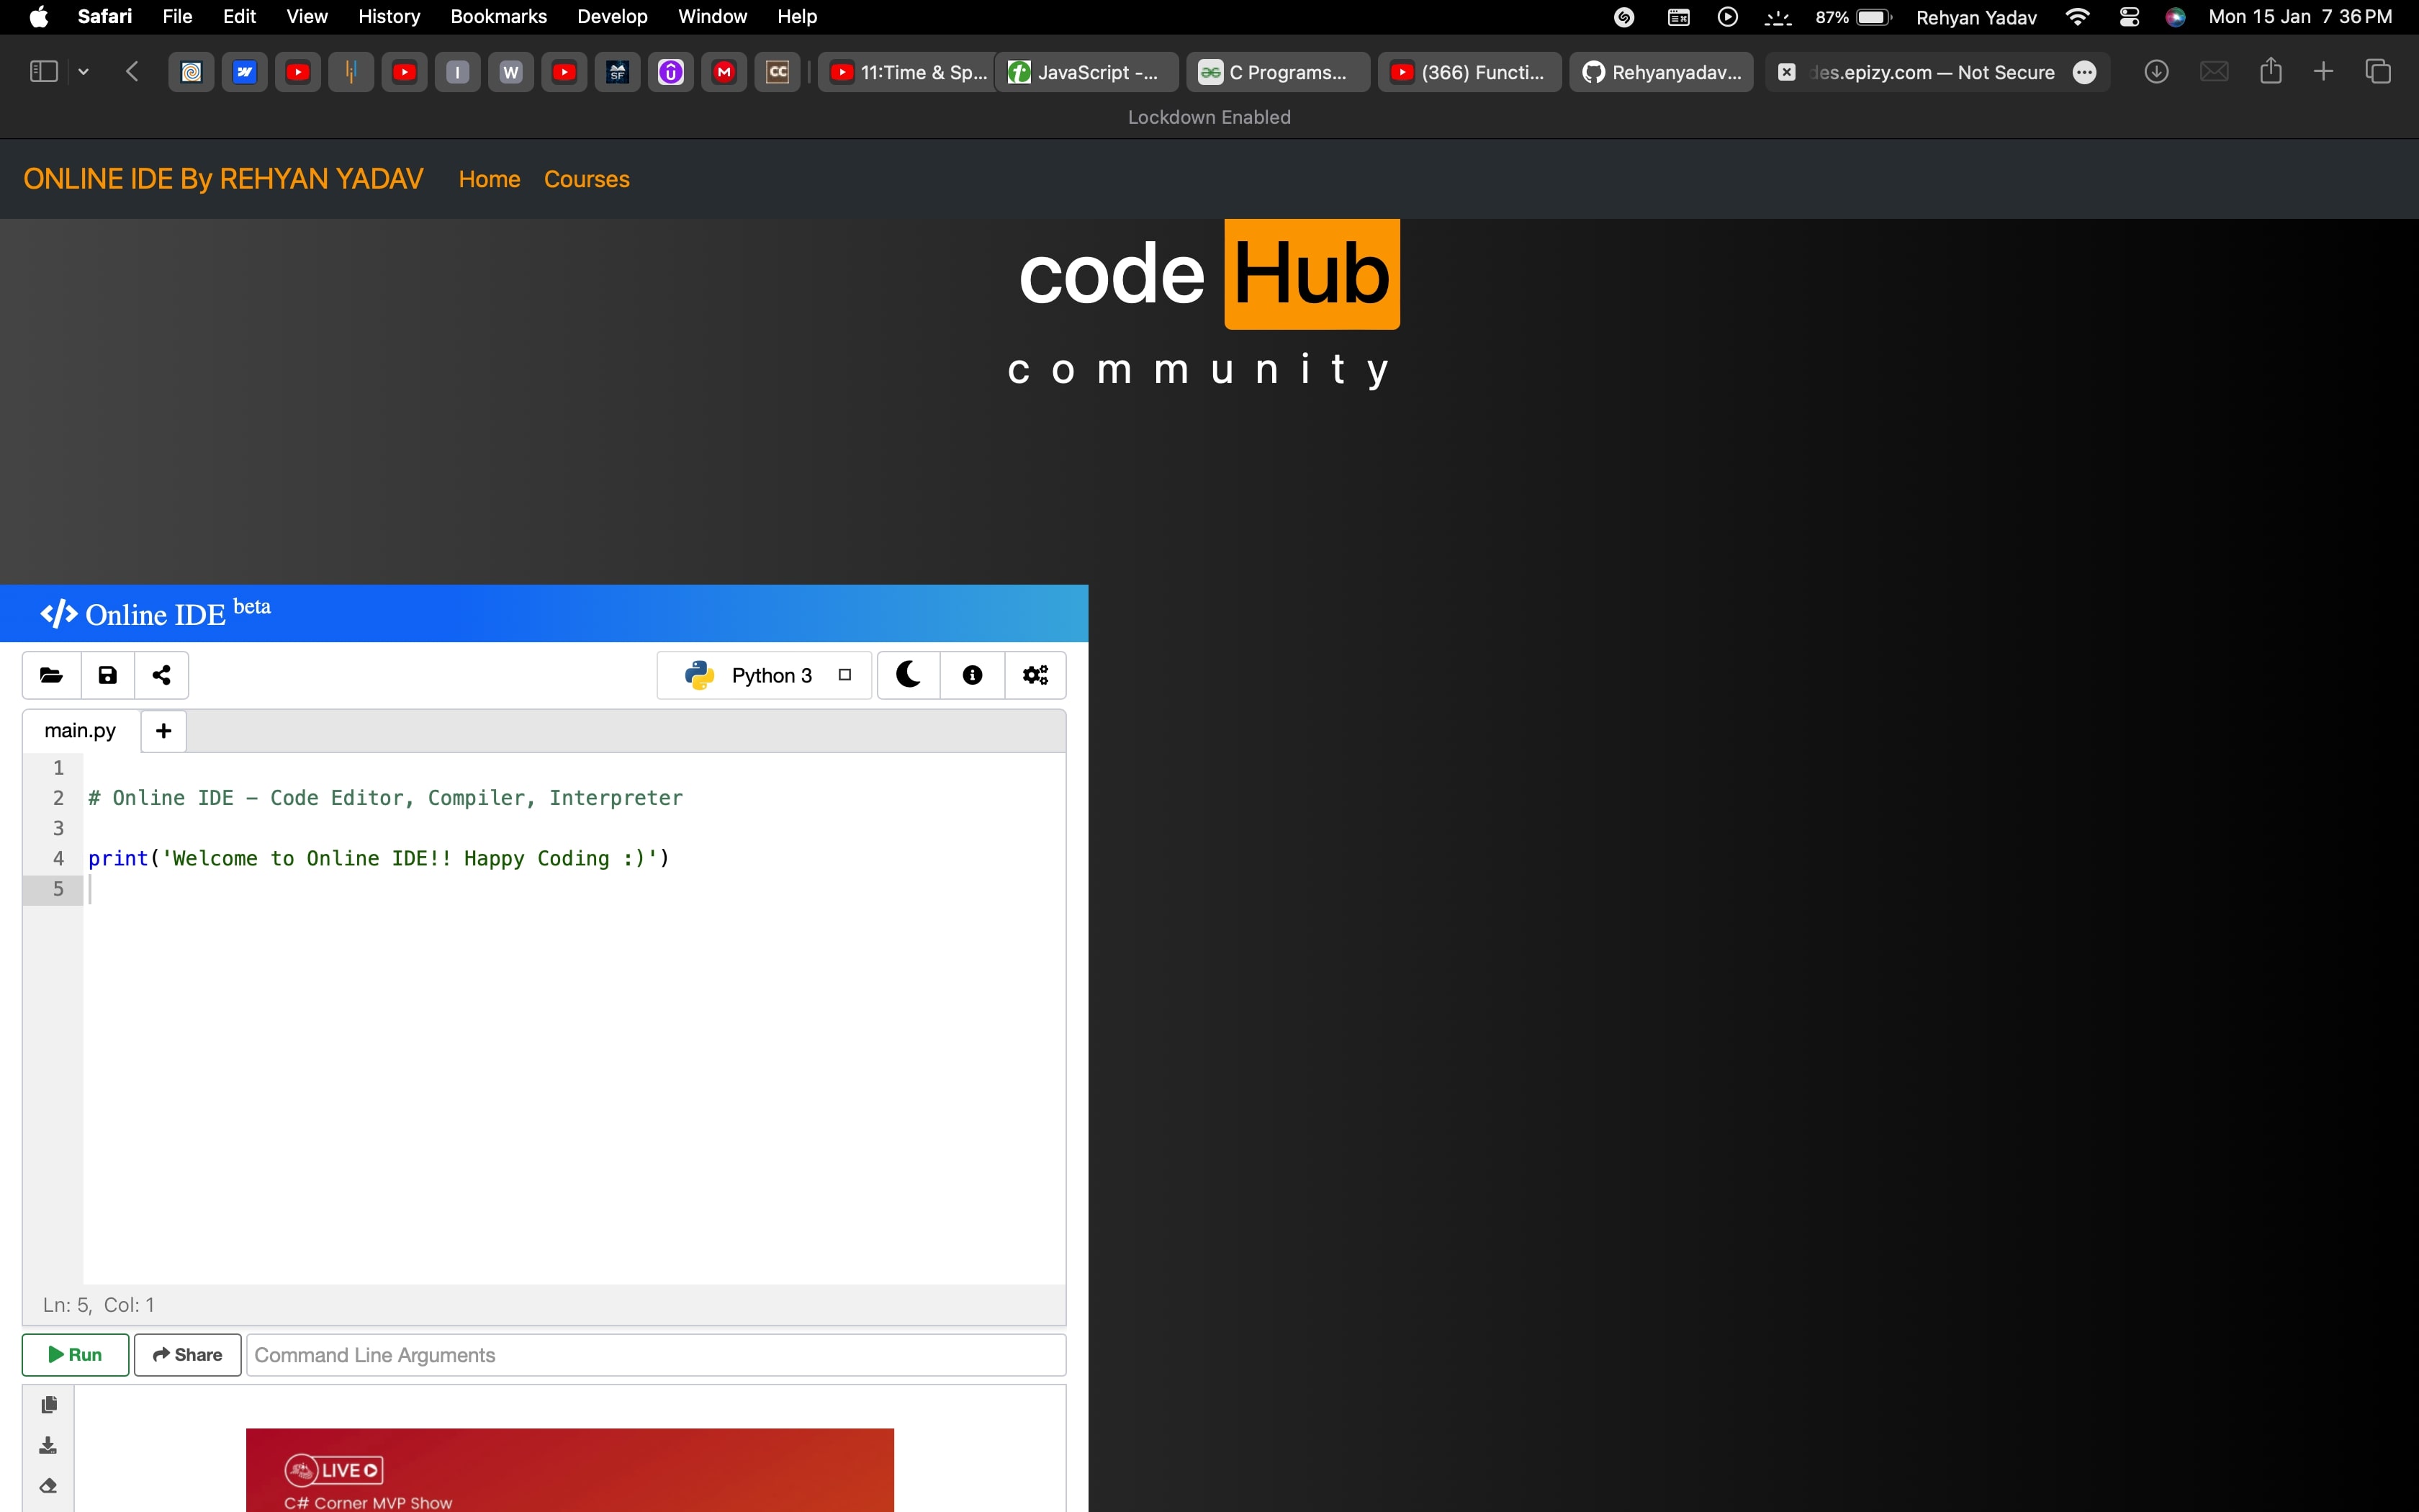The height and width of the screenshot is (1512, 2419).
Task: Toggle the Safari sidebar button
Action: 43,72
